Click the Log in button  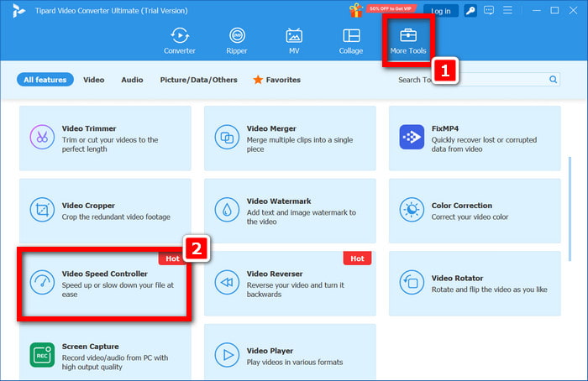point(441,11)
